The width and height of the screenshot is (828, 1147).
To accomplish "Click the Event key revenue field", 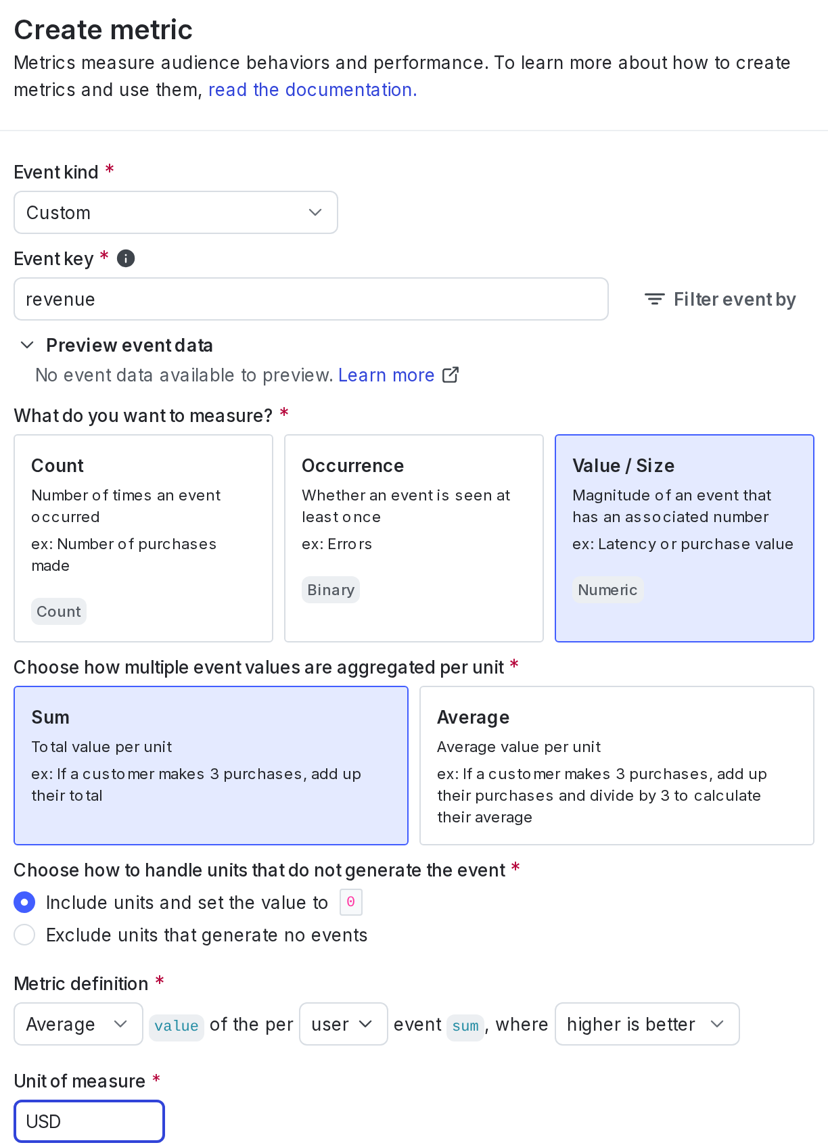I will tap(311, 299).
